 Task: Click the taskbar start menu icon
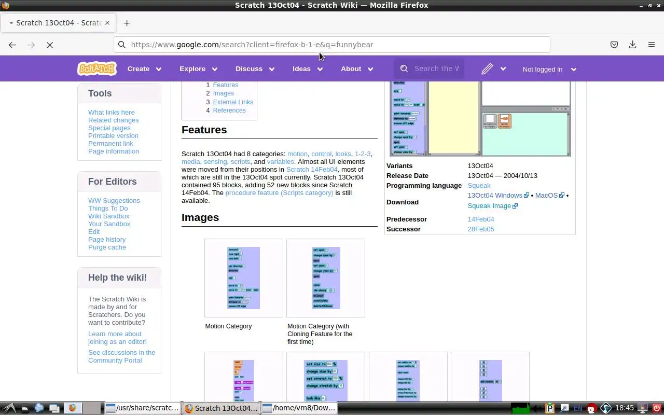coord(10,408)
